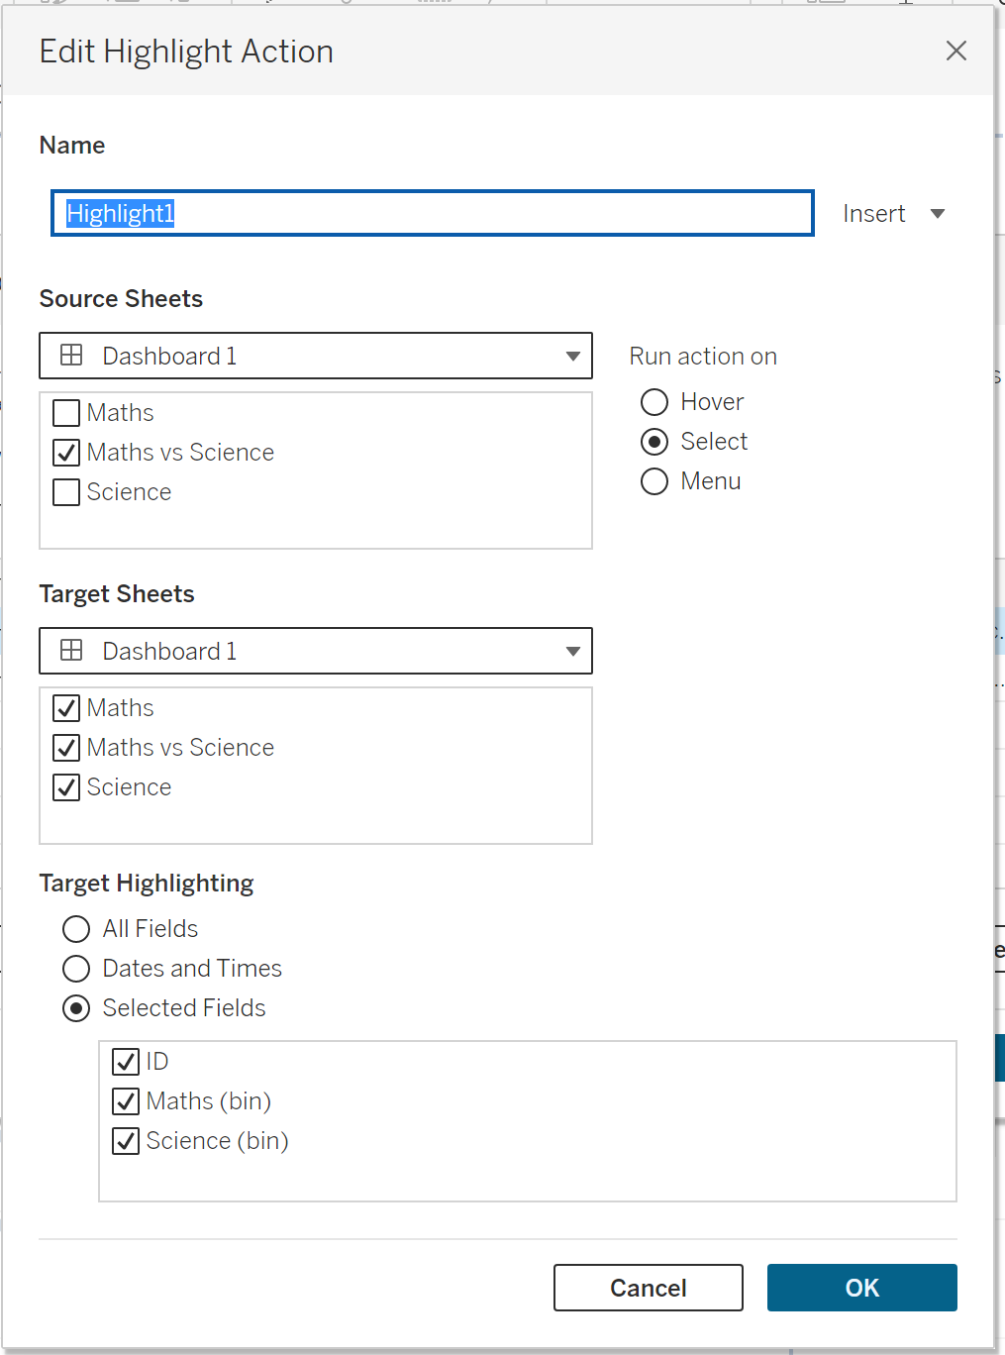The width and height of the screenshot is (1005, 1355).
Task: Enable the Science source sheet checkbox
Action: pyautogui.click(x=66, y=492)
